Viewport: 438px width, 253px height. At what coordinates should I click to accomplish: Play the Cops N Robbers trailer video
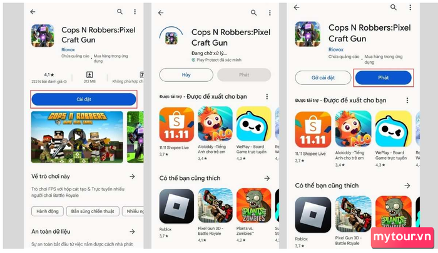(77, 137)
